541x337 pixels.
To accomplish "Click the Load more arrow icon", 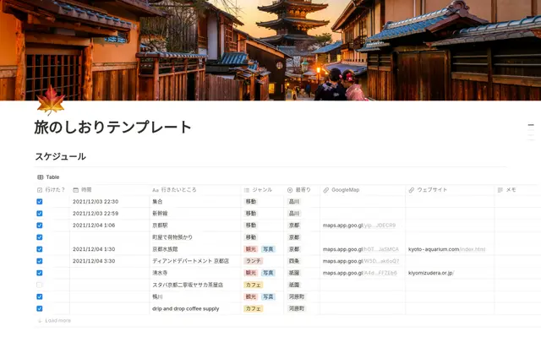I will pos(40,320).
